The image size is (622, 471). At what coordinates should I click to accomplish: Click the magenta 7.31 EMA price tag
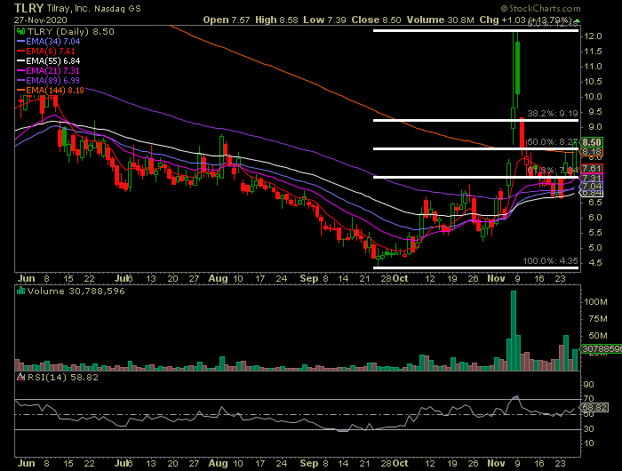(592, 178)
